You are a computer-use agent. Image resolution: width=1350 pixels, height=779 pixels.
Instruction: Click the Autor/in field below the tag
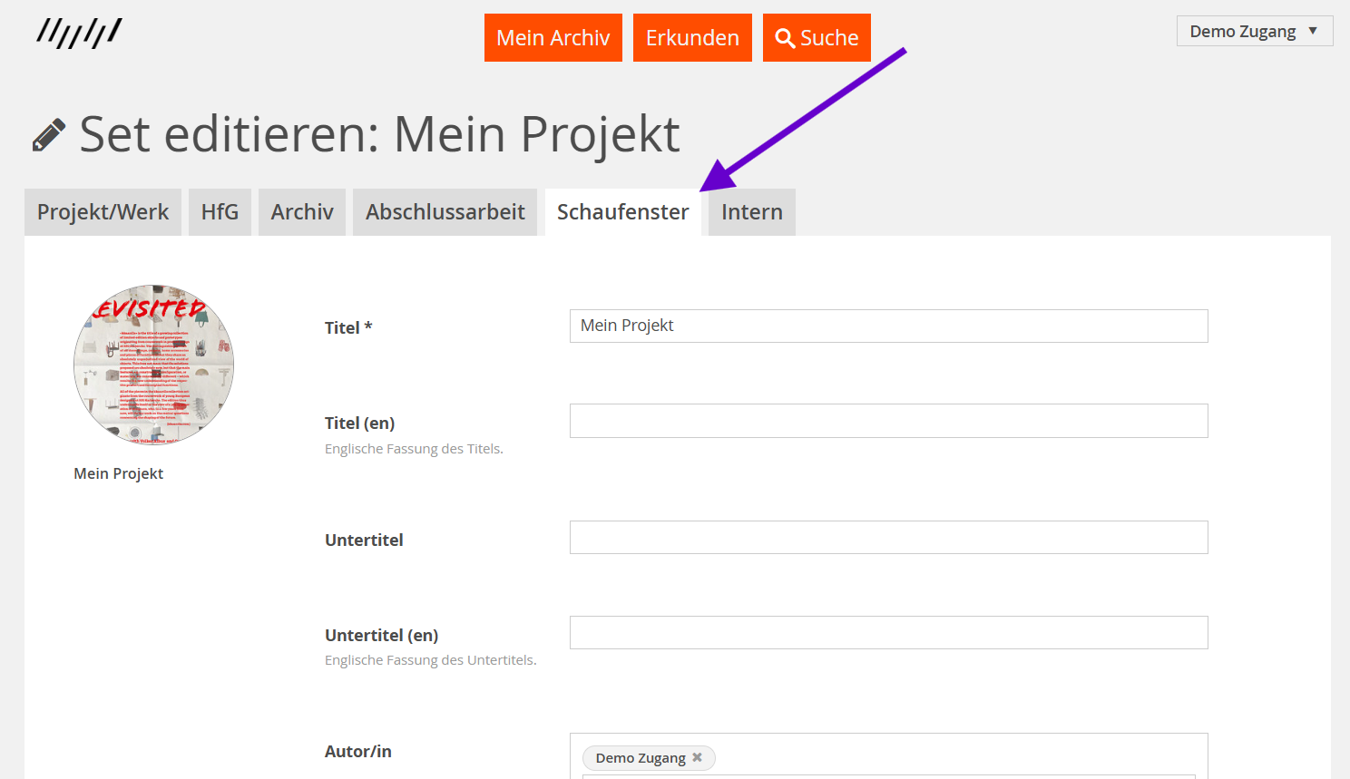coord(888,775)
